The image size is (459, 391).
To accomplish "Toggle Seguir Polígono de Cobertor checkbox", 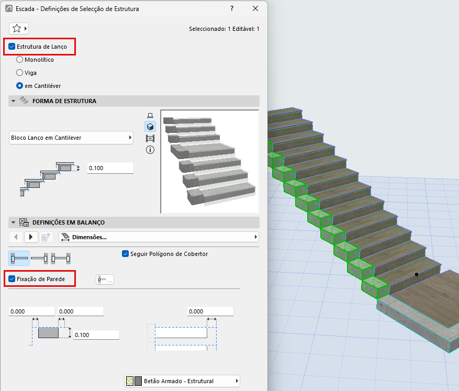I will (125, 254).
